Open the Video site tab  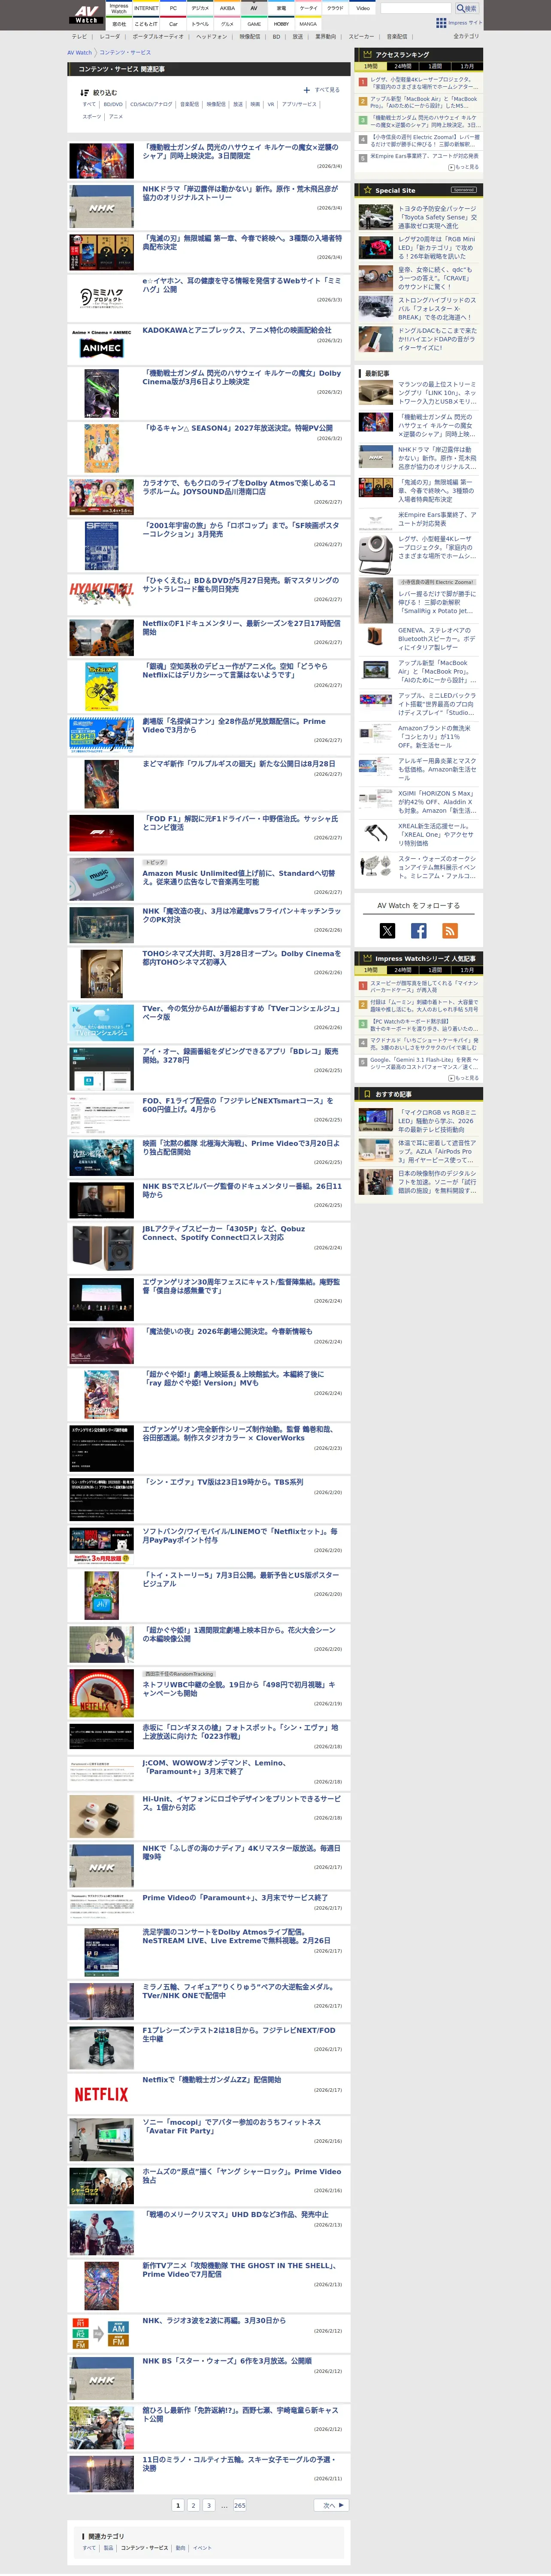pos(363,8)
